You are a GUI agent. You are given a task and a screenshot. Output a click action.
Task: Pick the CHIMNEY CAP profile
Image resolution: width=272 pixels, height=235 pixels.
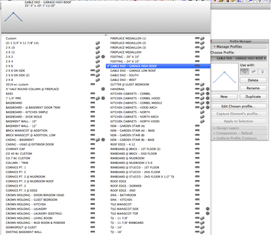click(x=15, y=149)
